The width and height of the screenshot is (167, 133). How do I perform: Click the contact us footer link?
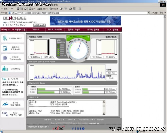coord(94,123)
